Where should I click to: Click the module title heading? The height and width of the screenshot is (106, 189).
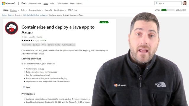(x=58, y=30)
